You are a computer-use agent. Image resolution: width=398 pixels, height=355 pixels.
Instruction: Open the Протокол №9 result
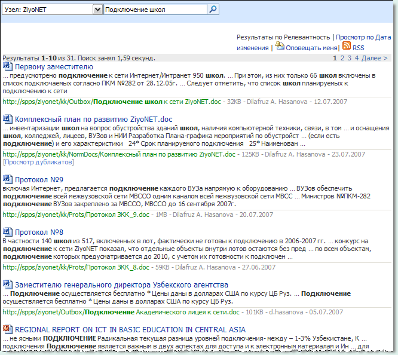pyautogui.click(x=39, y=180)
